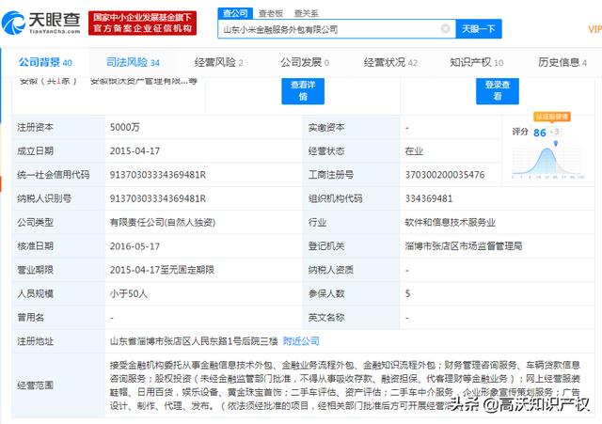Screen dimensions: 602x424
Task: Select the credit code next to 统一社会信用代码
Action: point(158,175)
